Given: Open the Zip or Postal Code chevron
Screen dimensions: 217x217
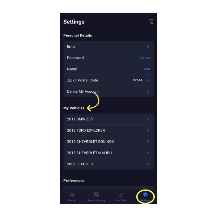Looking at the screenshot, I should (148, 80).
